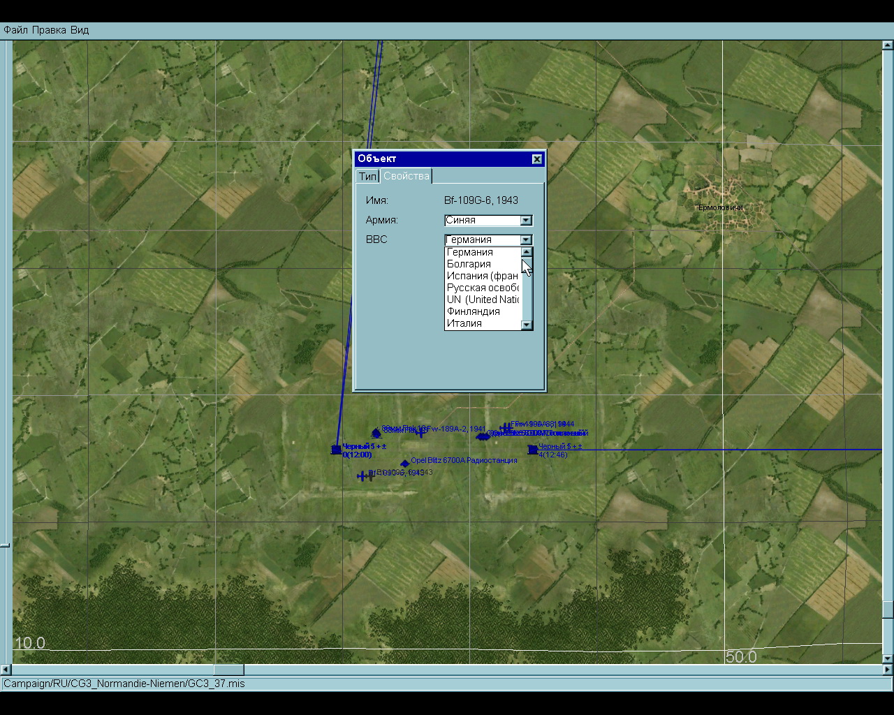
Task: Open the Правка menu
Action: tap(50, 30)
